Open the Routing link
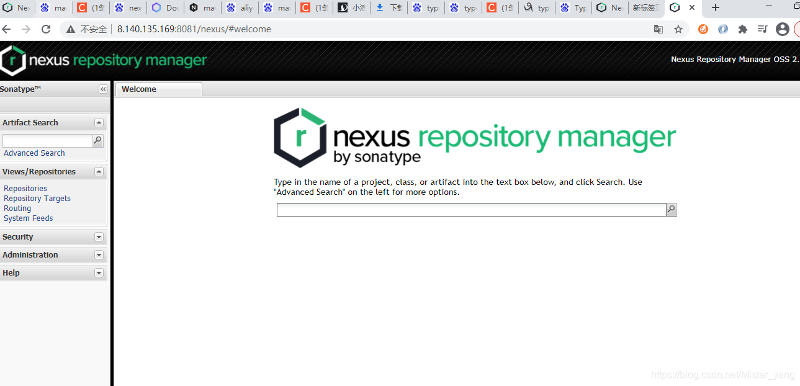The image size is (800, 386). click(x=17, y=209)
